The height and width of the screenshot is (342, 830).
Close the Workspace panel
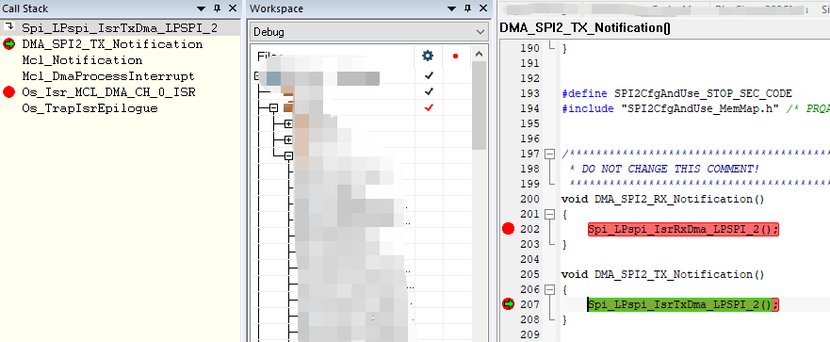pos(482,8)
